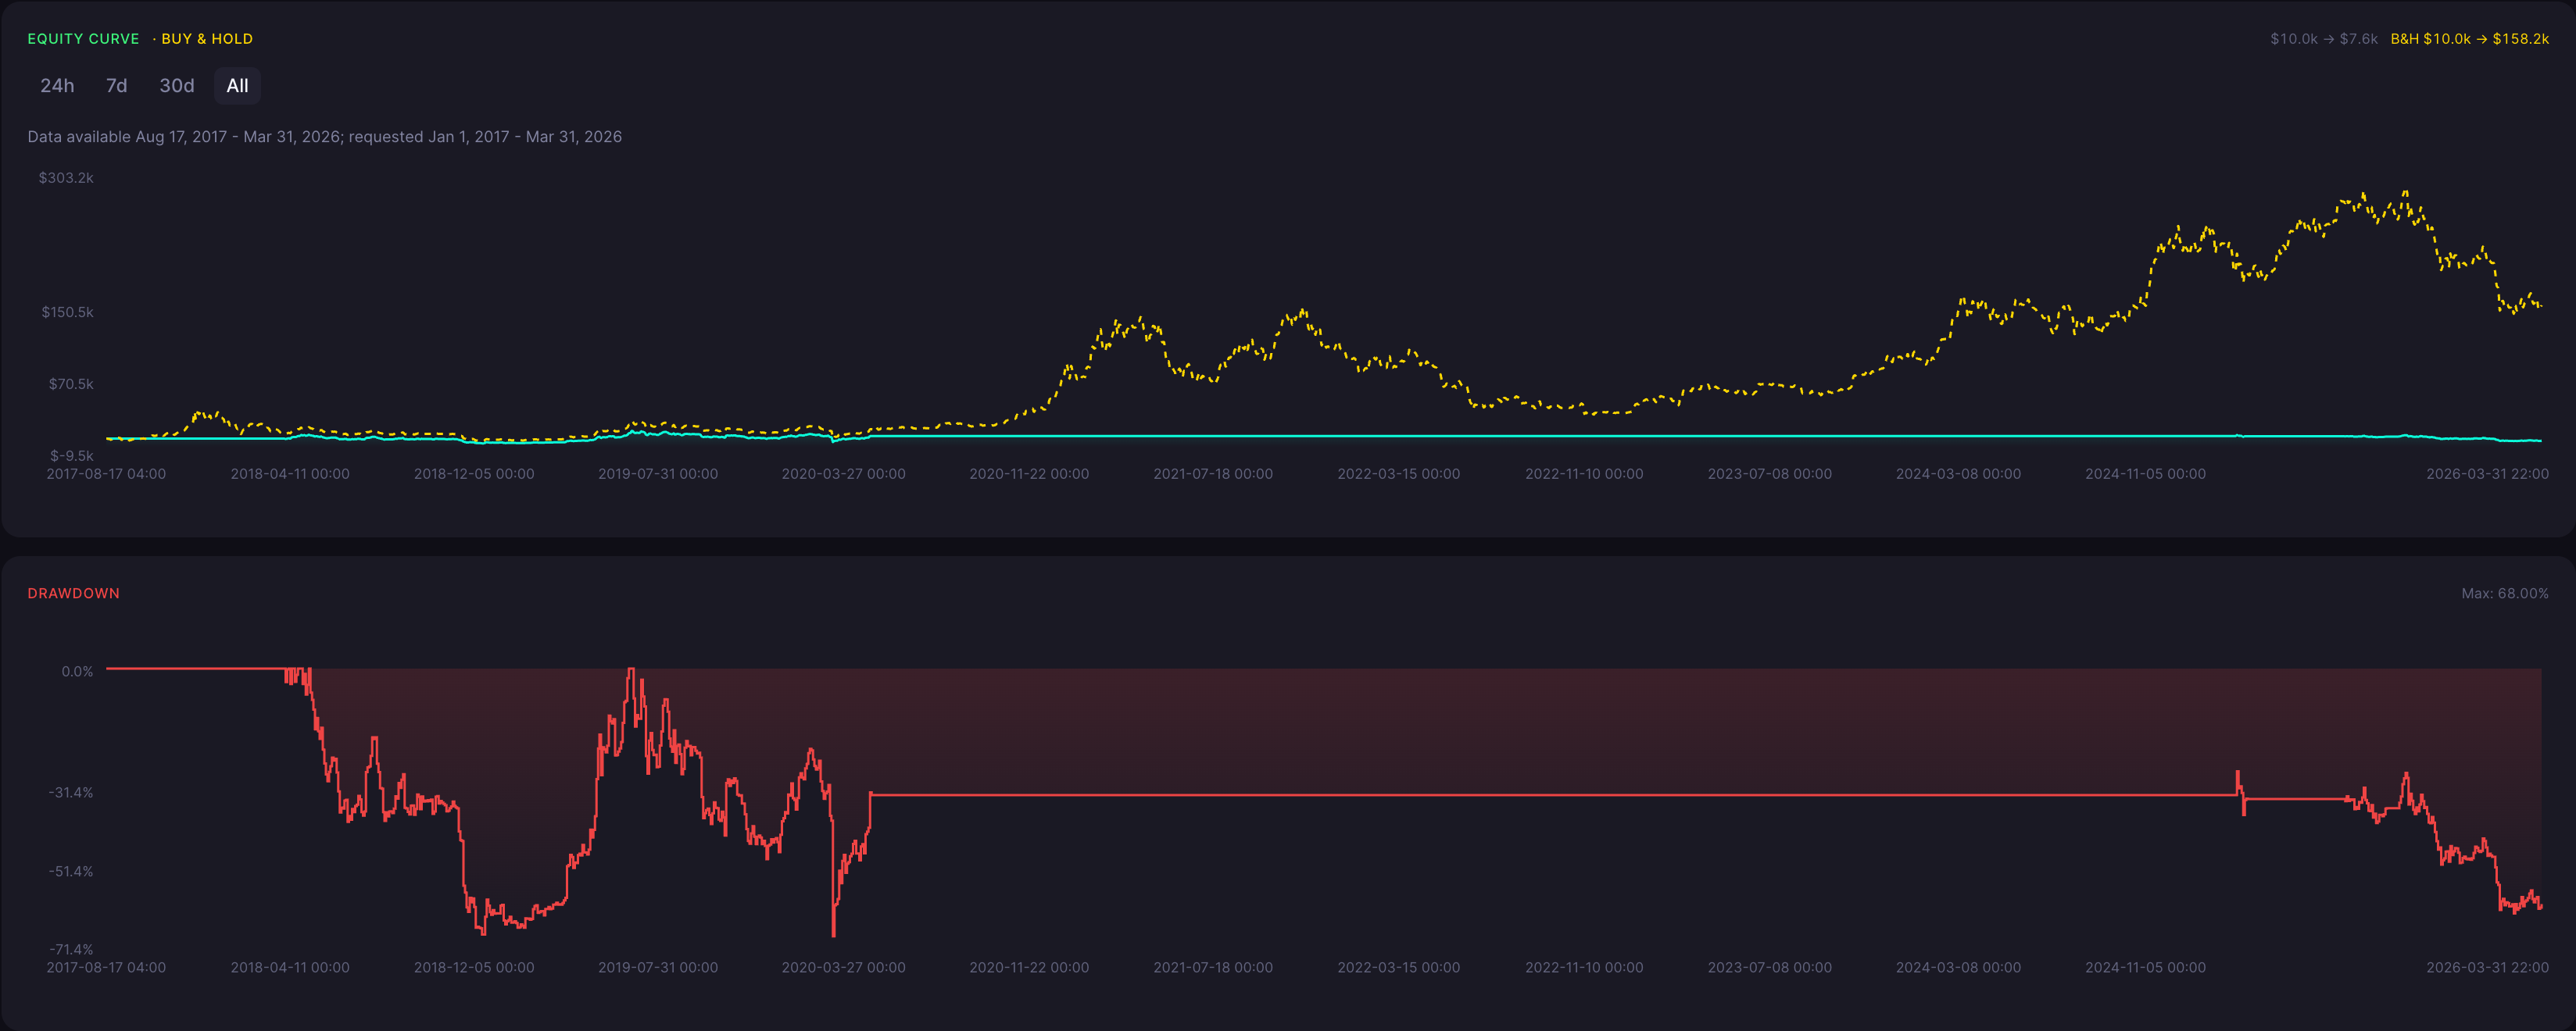Click the -51.4% drawdown axis label
This screenshot has height=1031, width=2576.
(x=71, y=871)
